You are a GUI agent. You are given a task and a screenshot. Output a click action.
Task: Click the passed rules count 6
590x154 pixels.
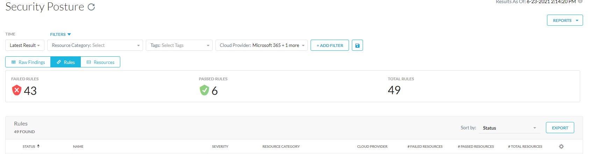coord(215,91)
